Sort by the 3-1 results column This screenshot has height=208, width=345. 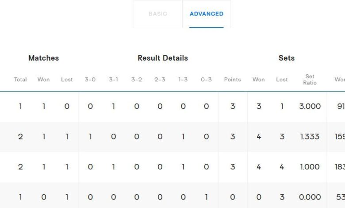pos(114,80)
